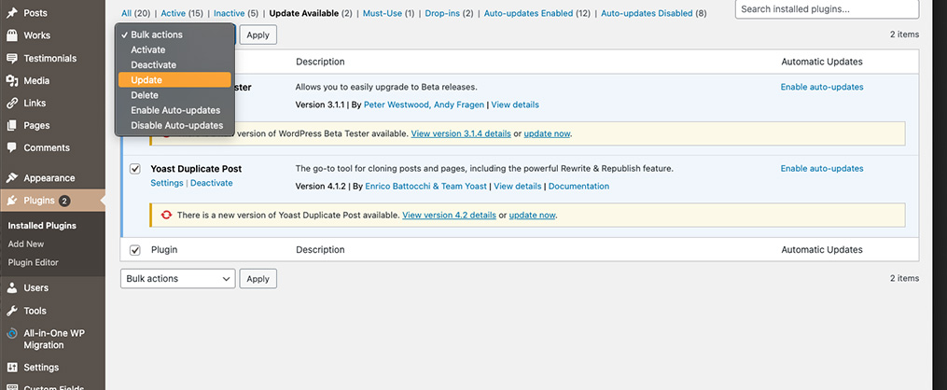The height and width of the screenshot is (390, 947).
Task: Toggle the Yoast Duplicate Post checkbox
Action: 135,169
